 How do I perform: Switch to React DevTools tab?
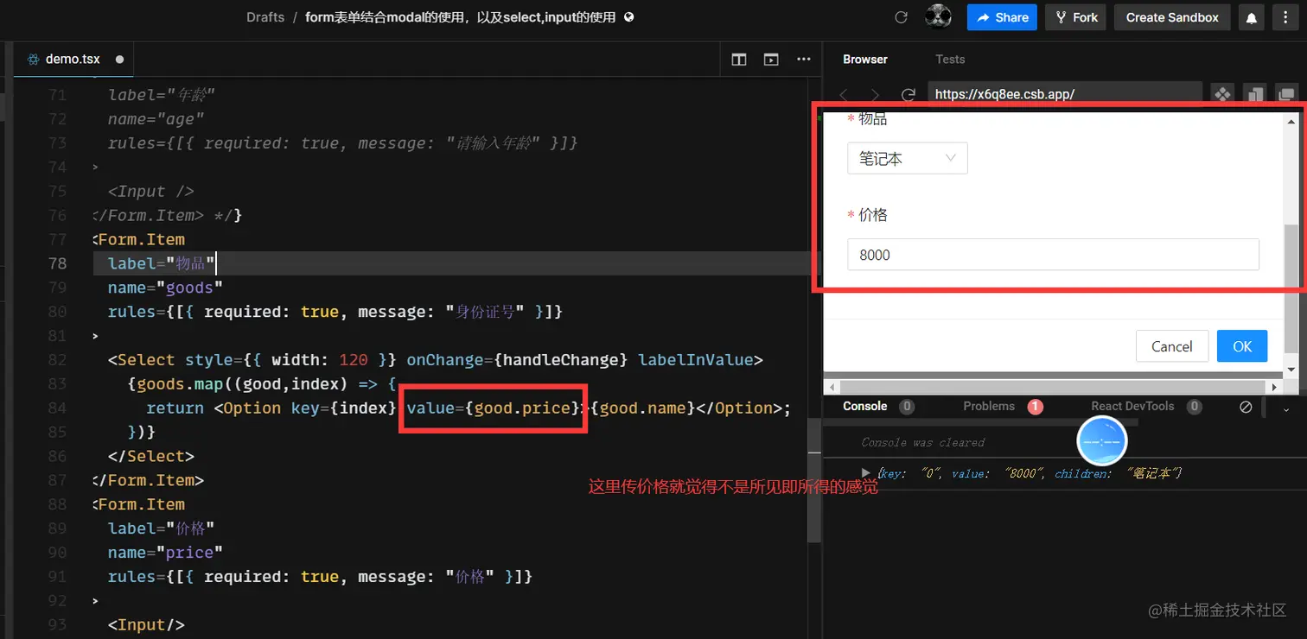coord(1132,406)
